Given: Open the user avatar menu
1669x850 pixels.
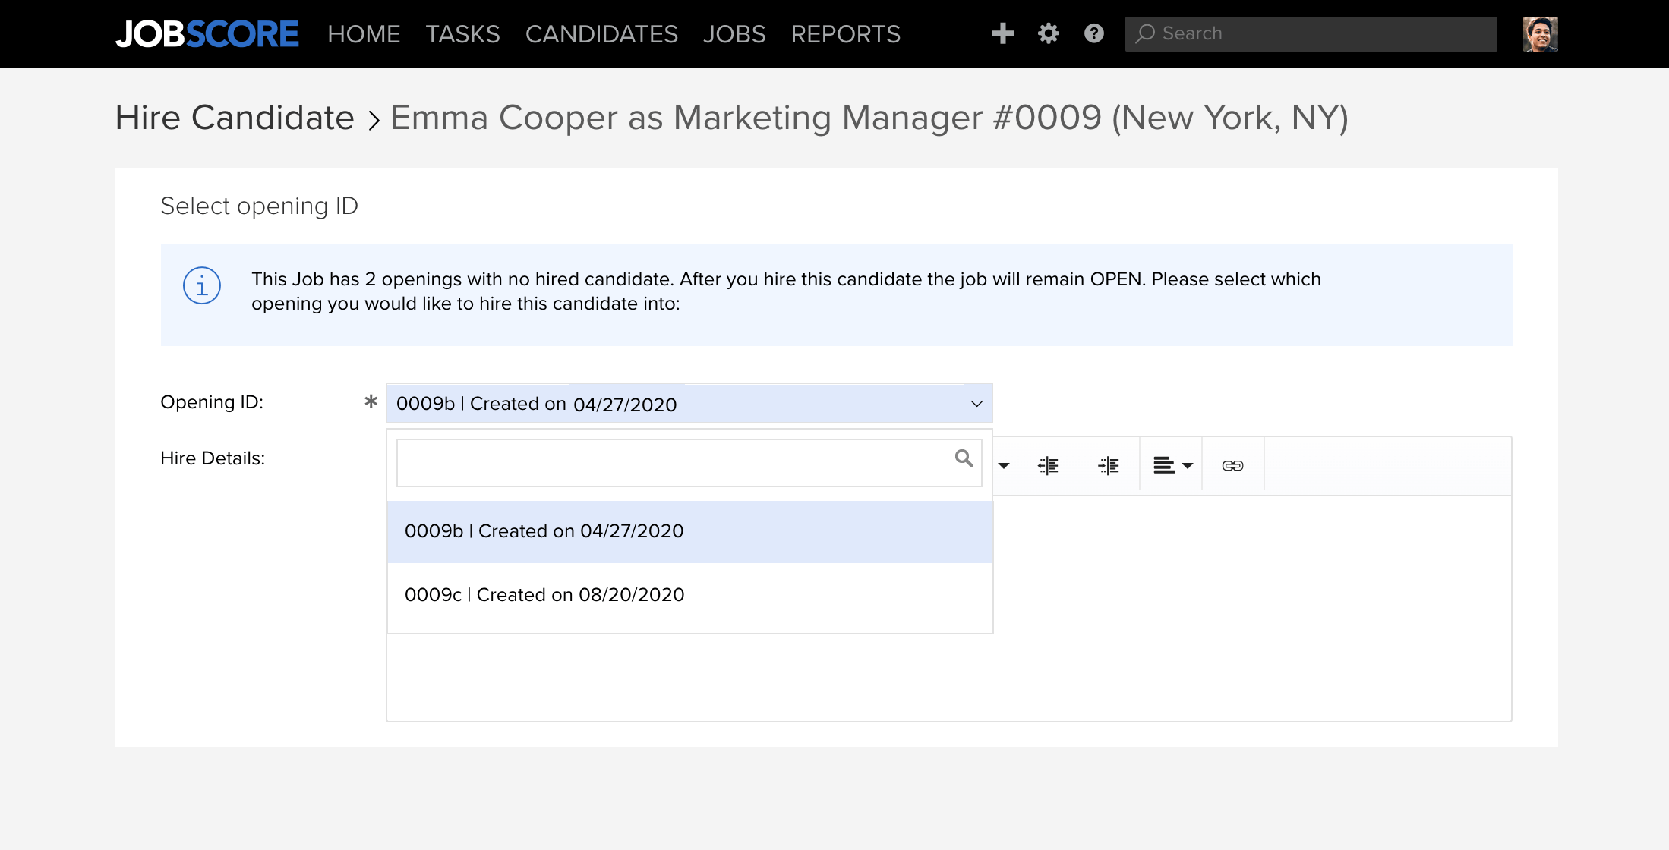Looking at the screenshot, I should (1540, 34).
